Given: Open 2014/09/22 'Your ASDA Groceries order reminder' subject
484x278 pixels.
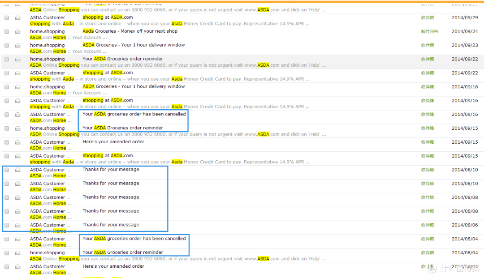Looking at the screenshot, I should pyautogui.click(x=123, y=59).
